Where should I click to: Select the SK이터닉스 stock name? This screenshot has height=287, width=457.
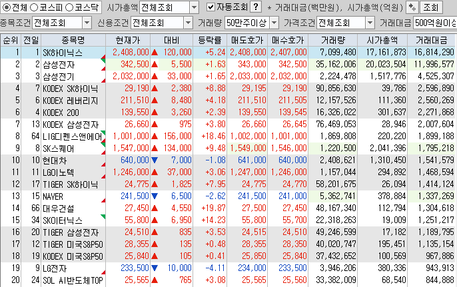coord(63,220)
